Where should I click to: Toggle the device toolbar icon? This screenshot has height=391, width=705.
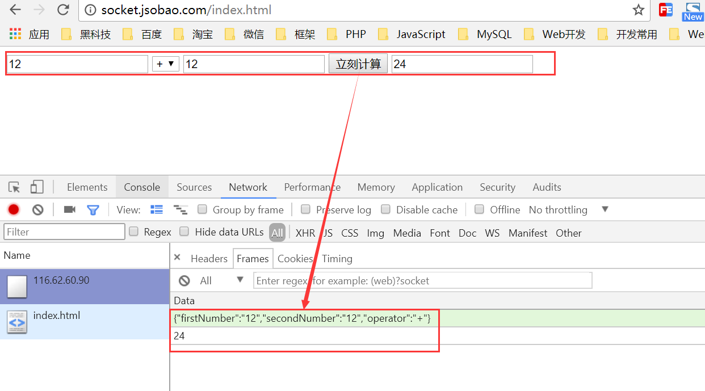pos(37,187)
